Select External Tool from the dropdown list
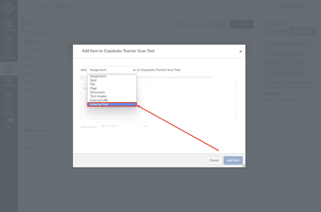 click(x=112, y=104)
